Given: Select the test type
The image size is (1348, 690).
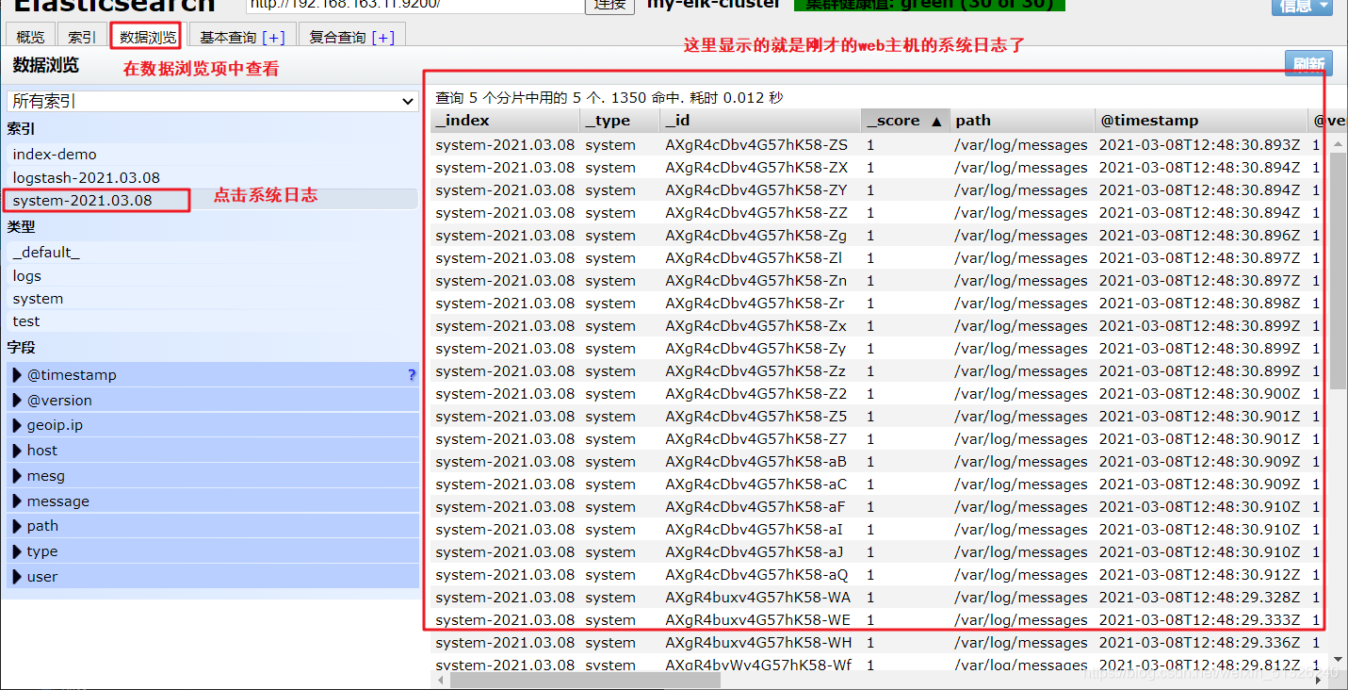Looking at the screenshot, I should pos(212,320).
